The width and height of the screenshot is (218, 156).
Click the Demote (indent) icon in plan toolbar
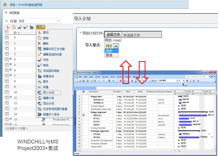[x=26, y=27]
